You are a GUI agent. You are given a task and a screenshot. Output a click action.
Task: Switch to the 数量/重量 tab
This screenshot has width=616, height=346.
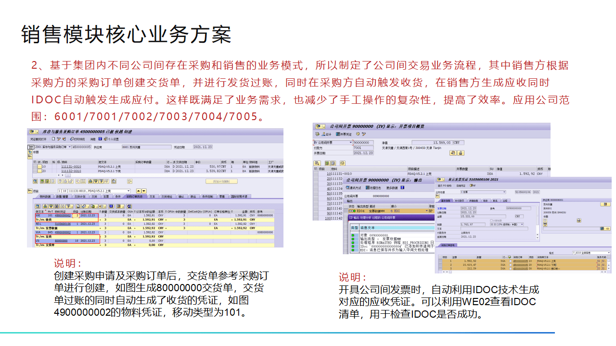62,197
